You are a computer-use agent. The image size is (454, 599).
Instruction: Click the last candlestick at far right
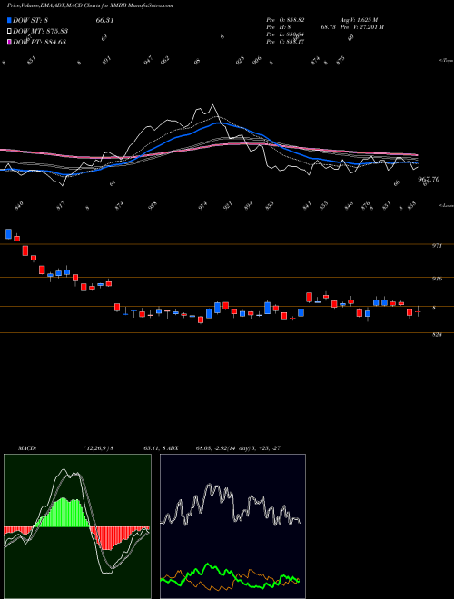click(x=419, y=312)
